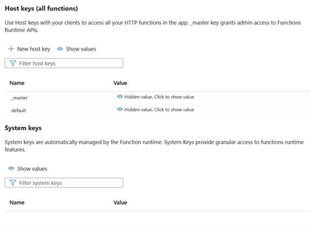The image size is (310, 231).
Task: Focus the Filter host keys input field
Action: coord(69,63)
